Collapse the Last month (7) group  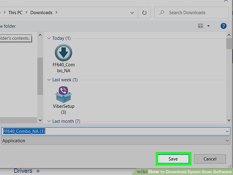click(x=49, y=121)
